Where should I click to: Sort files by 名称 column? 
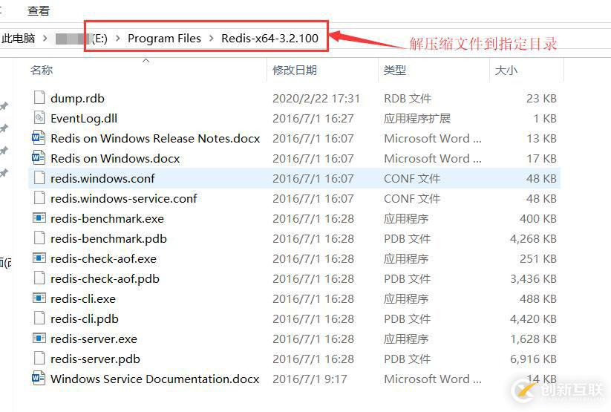tap(42, 71)
